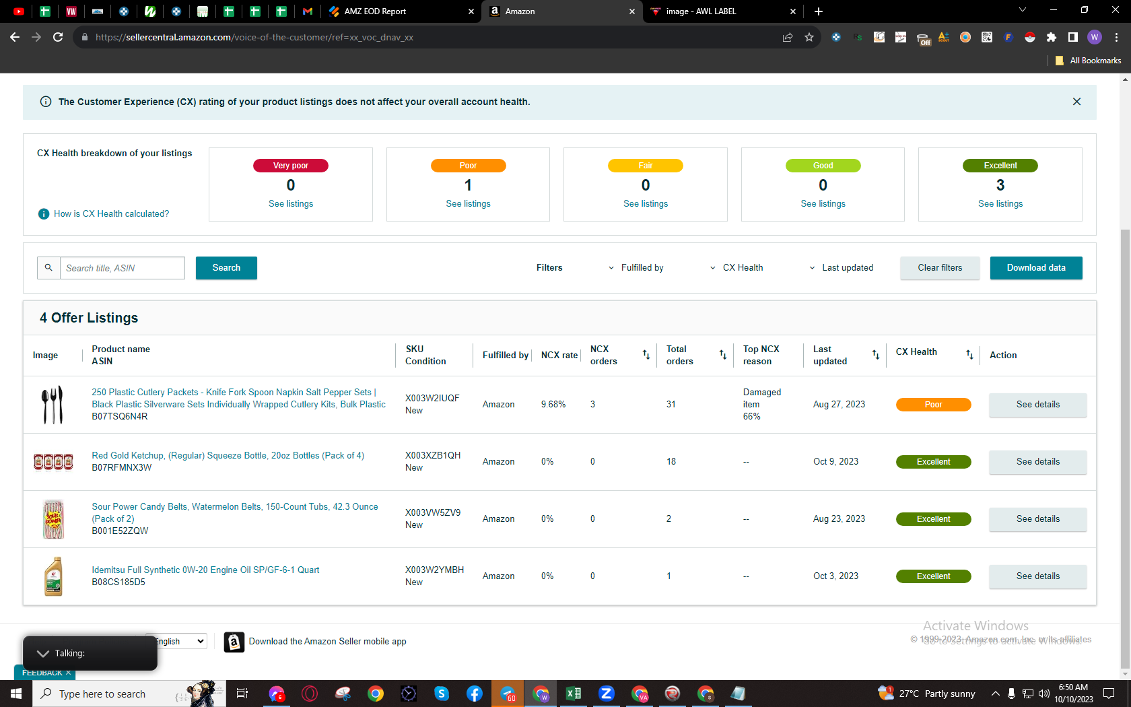
Task: Collapse the Talking panel chevron
Action: 43,653
